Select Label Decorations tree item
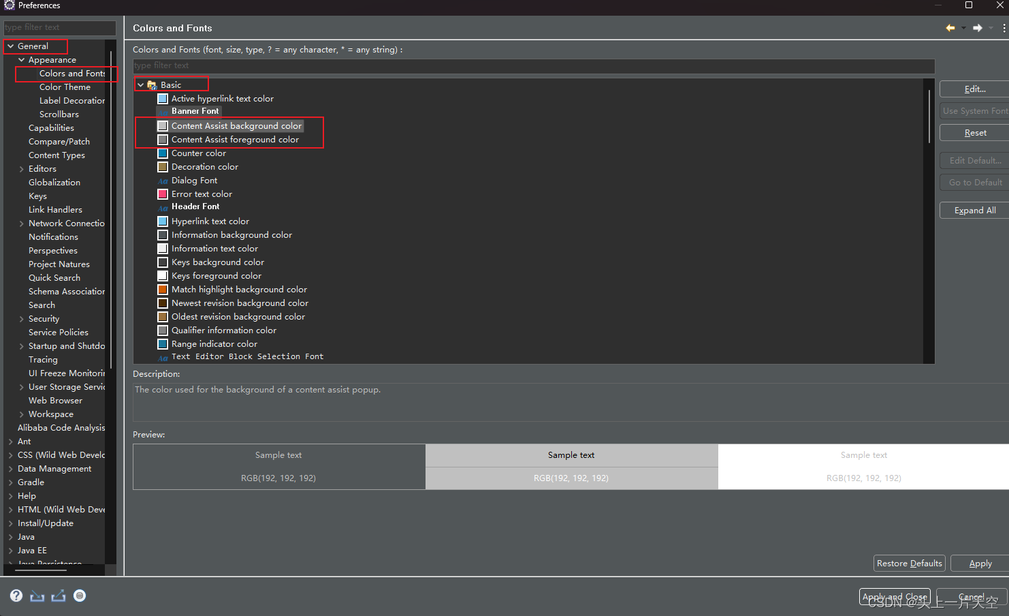The image size is (1009, 616). (72, 101)
